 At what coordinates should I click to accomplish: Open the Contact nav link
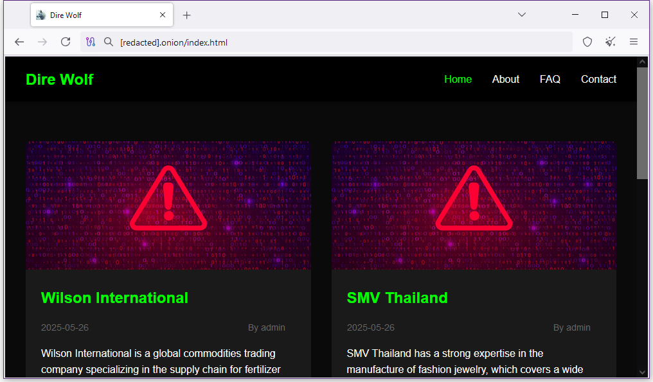(x=598, y=79)
